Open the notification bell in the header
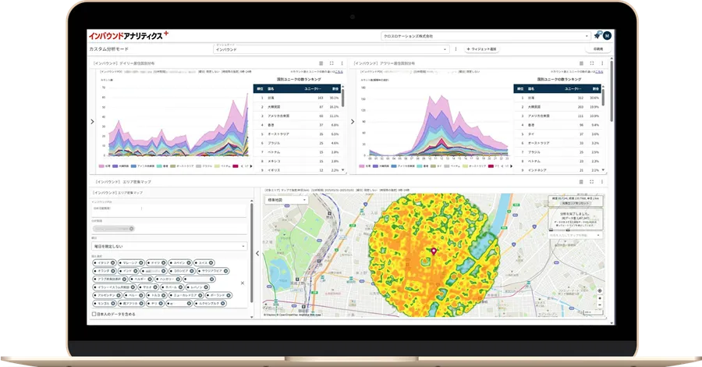 click(597, 35)
